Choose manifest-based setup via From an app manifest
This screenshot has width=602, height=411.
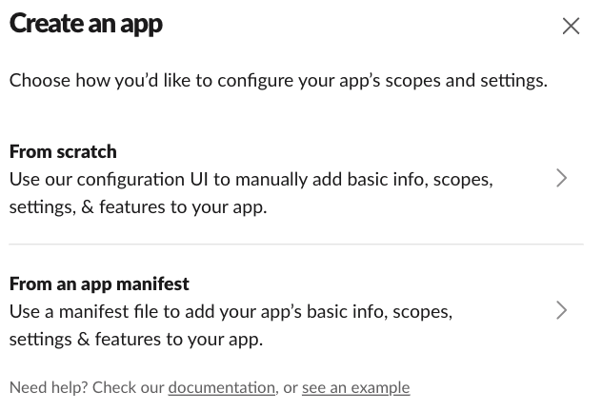tap(296, 311)
